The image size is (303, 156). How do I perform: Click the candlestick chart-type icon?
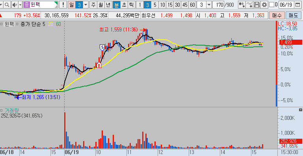pyautogui.click(x=242, y=5)
